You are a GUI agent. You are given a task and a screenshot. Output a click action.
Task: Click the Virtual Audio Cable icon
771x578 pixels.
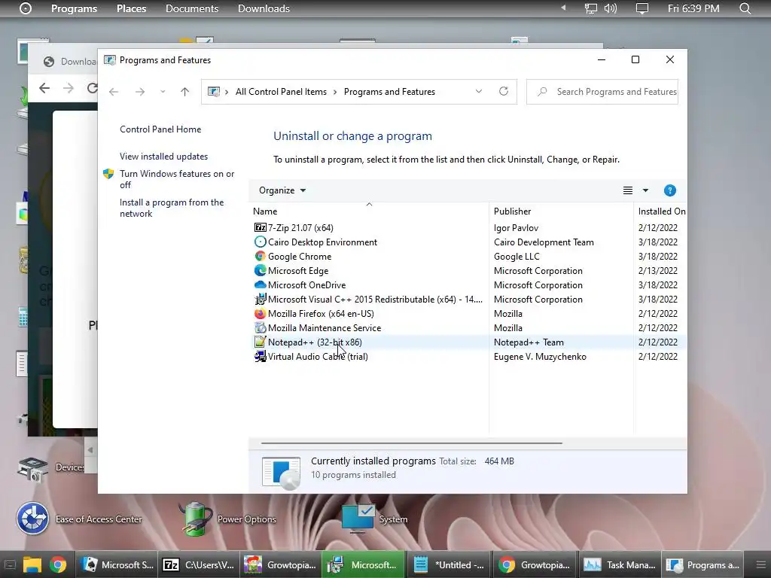click(x=260, y=356)
